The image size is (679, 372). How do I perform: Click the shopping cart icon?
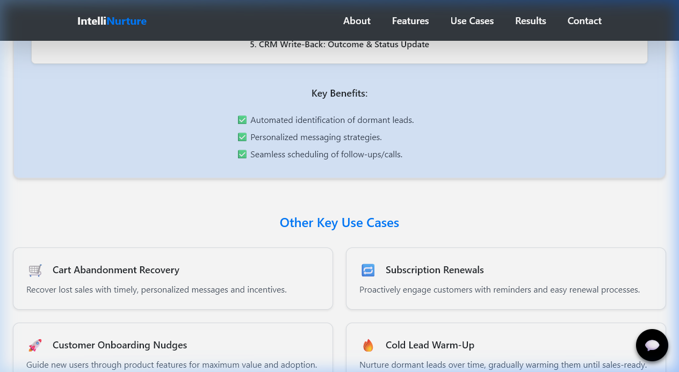pyautogui.click(x=35, y=270)
